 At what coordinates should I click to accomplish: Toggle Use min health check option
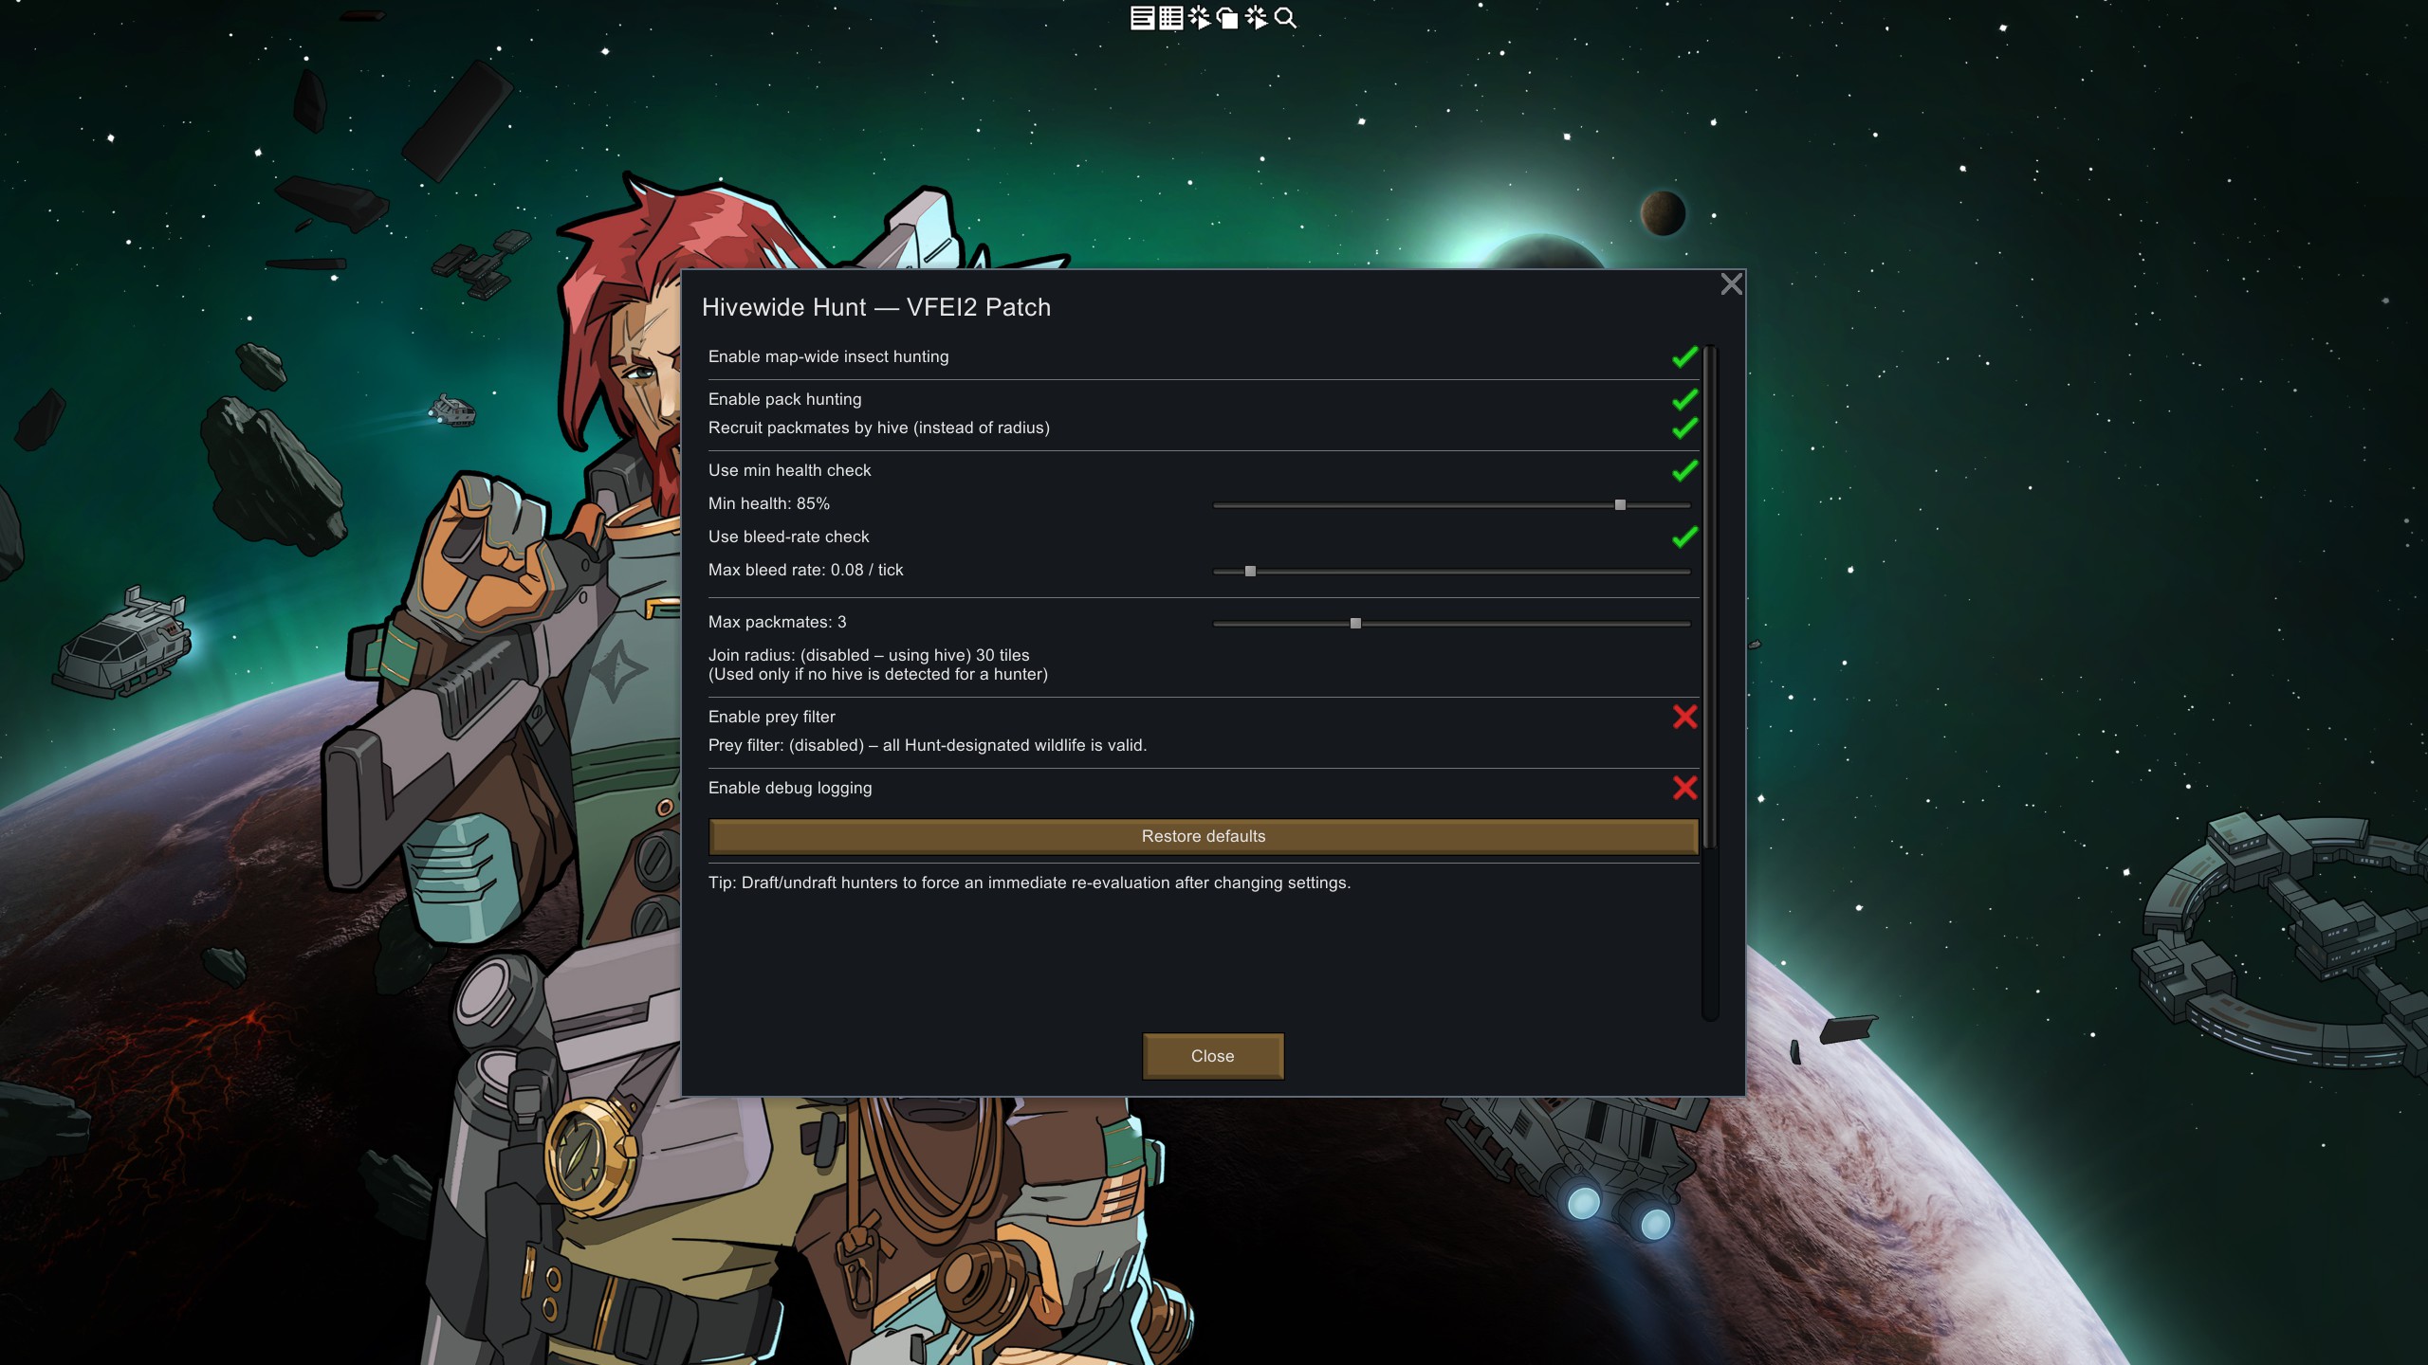(1684, 471)
